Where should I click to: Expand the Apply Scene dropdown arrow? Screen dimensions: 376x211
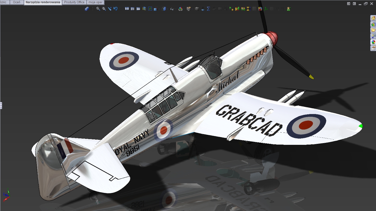click(192, 9)
